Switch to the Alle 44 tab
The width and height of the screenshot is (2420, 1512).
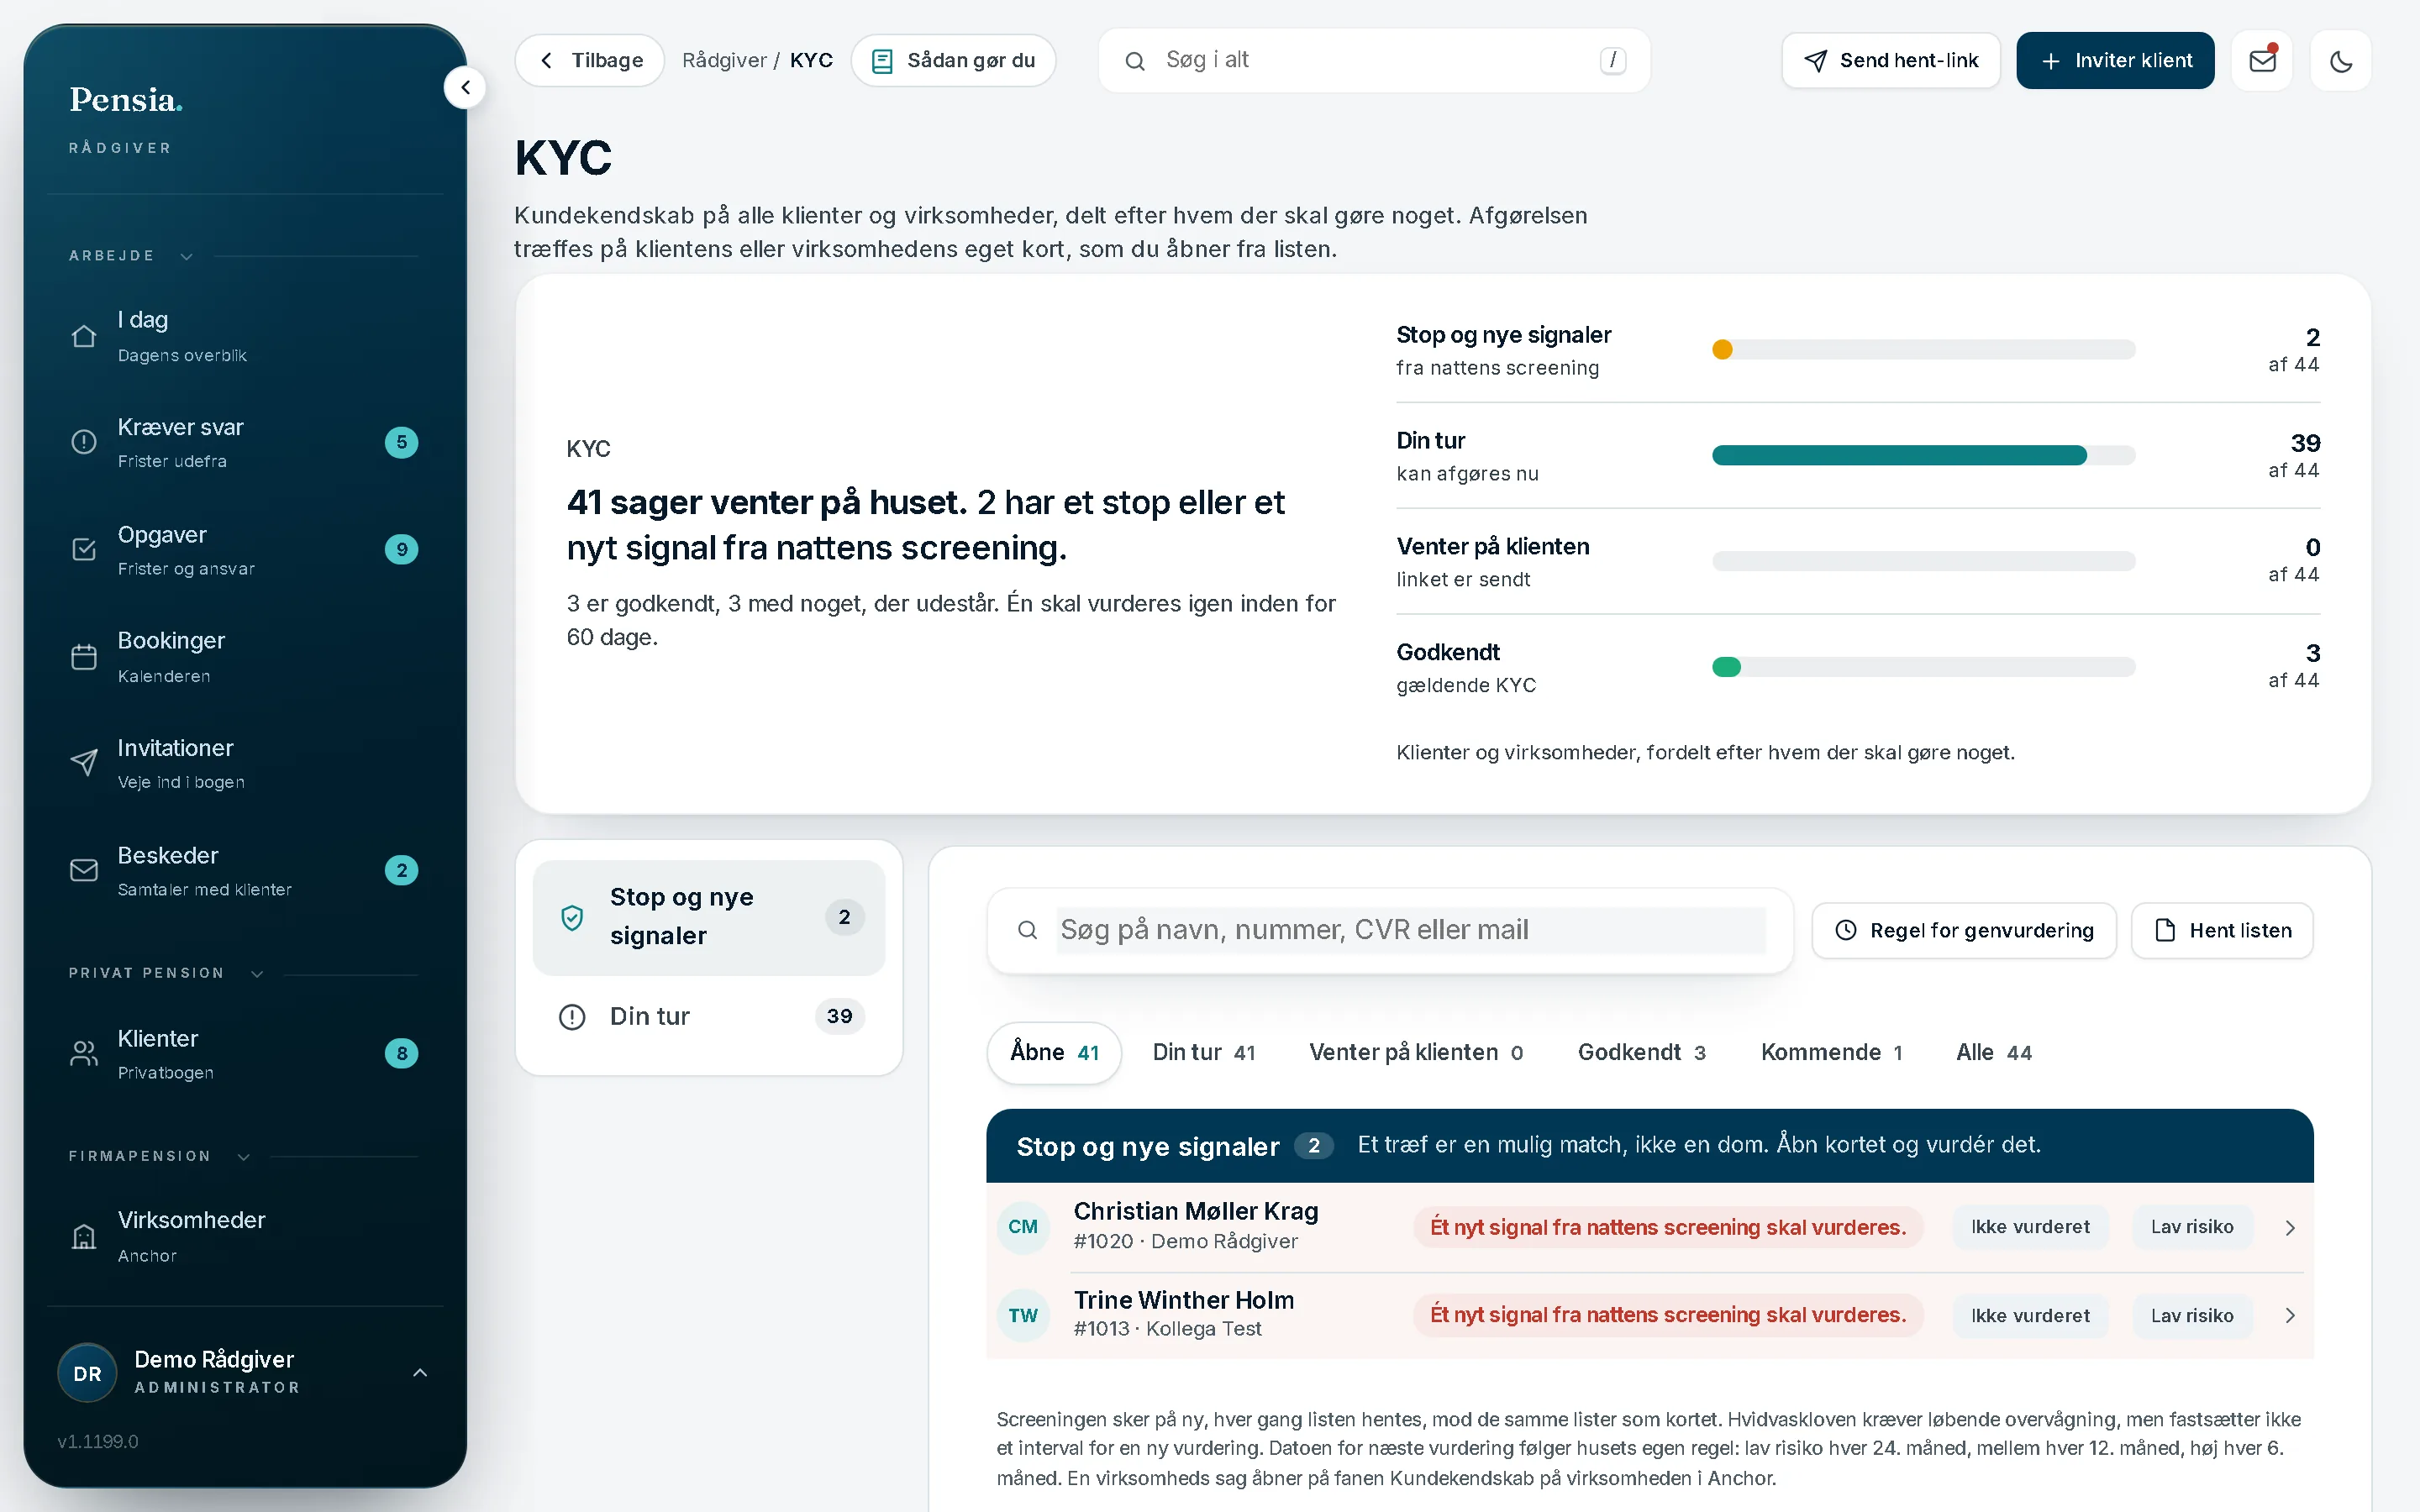[x=1994, y=1052]
